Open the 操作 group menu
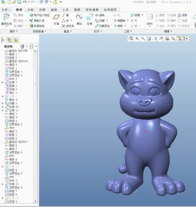This screenshot has height=207, width=196. point(14,31)
